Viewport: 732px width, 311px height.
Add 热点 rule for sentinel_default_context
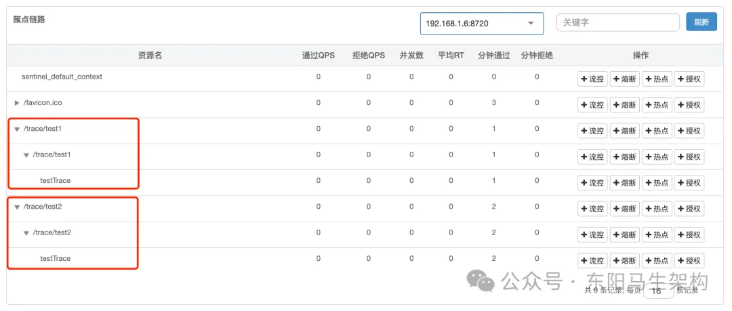(x=657, y=79)
